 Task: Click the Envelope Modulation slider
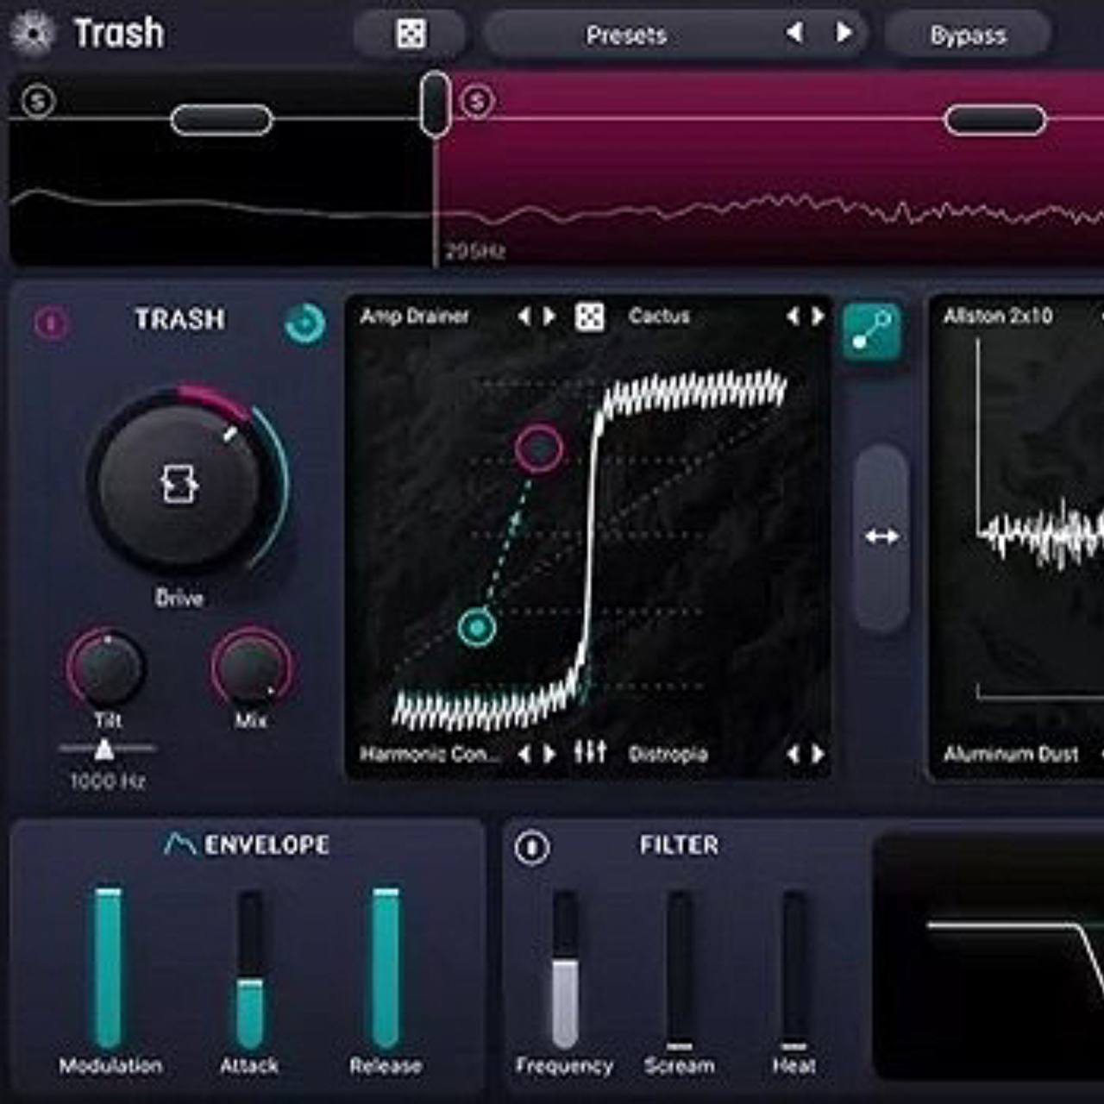(109, 969)
